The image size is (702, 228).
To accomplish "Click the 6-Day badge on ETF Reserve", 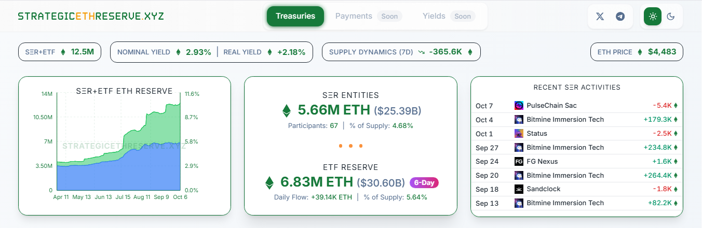I will (x=424, y=182).
